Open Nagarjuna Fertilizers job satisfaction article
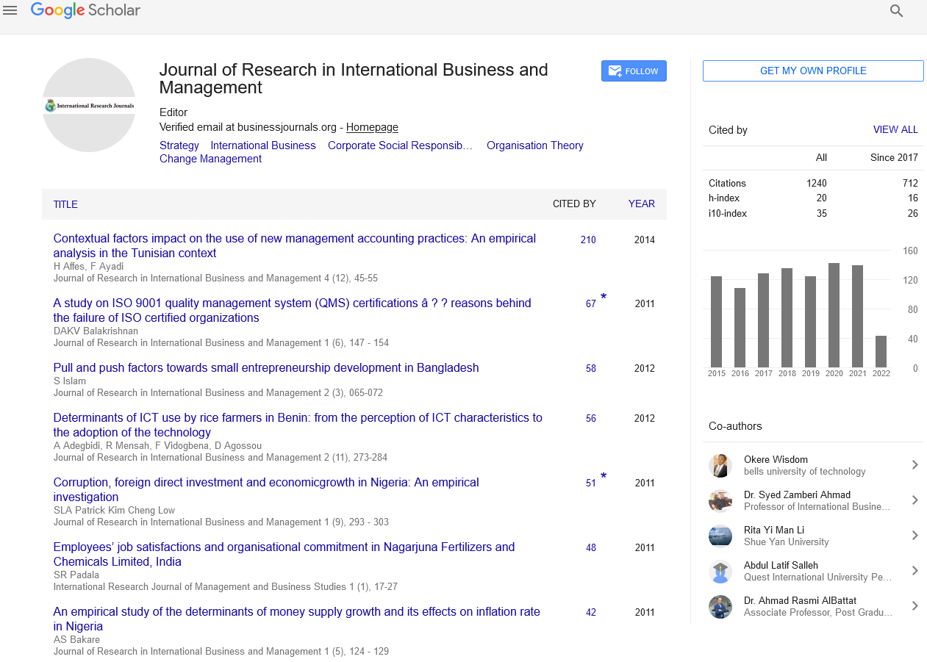Viewport: 927px width, 662px height. pyautogui.click(x=284, y=554)
